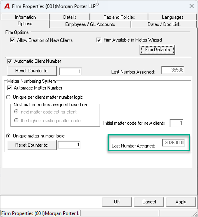198x217 pixels.
Task: Switch to the Information tab
Action: pyautogui.click(x=25, y=17)
